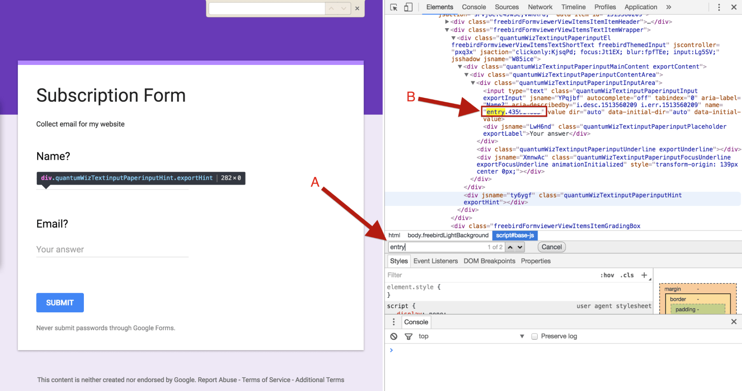
Task: Select the Event Listeners sidebar tab
Action: pyautogui.click(x=435, y=261)
